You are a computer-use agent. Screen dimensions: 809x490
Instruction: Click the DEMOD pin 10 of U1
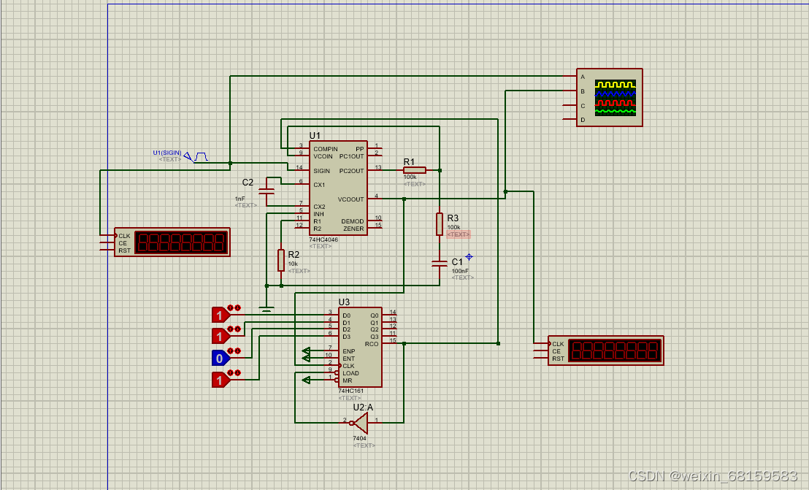pyautogui.click(x=375, y=221)
